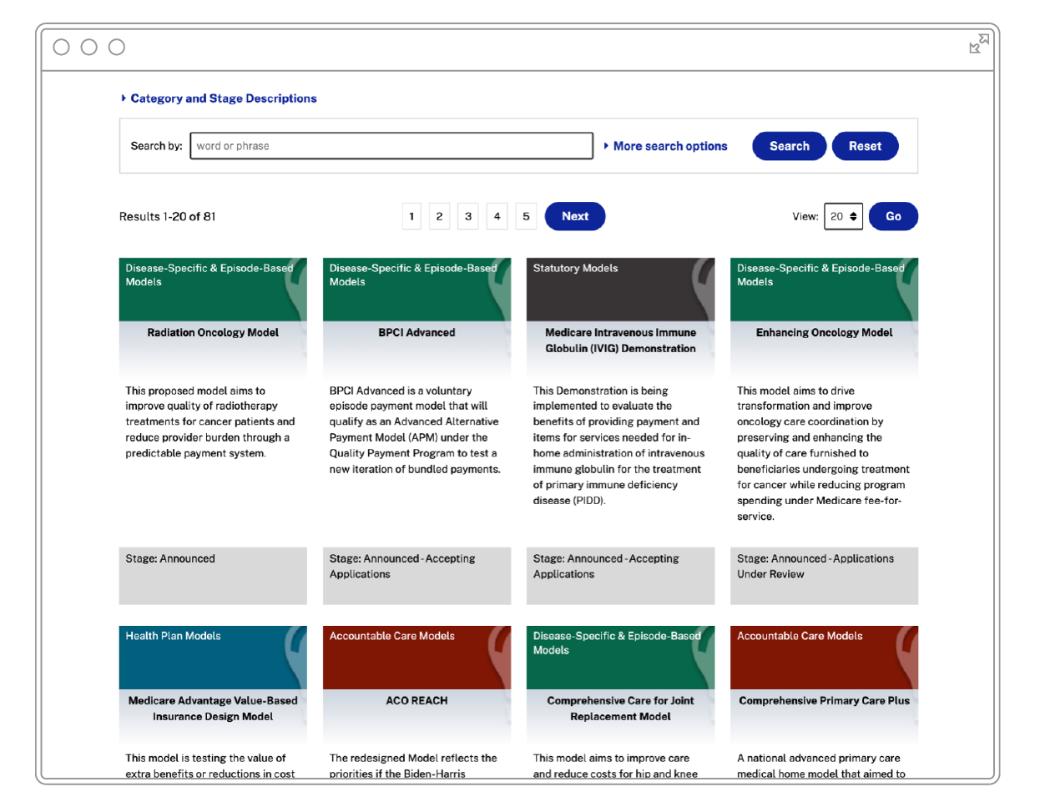Select page 5 of results
This screenshot has height=807, width=1040.
[x=526, y=216]
